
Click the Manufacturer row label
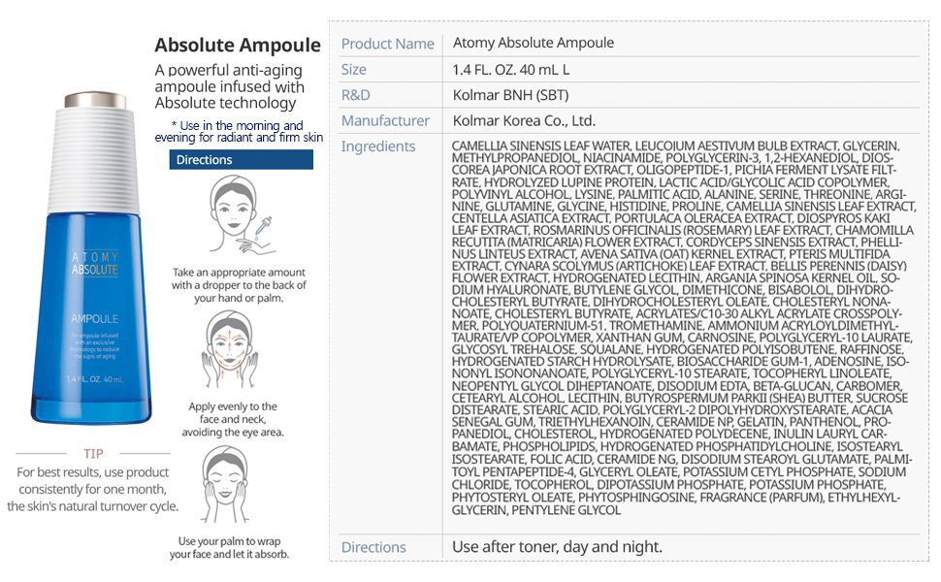385,121
